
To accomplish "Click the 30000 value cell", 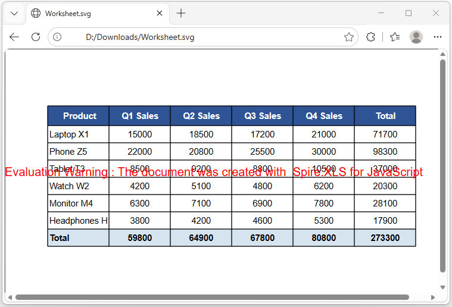I will coord(324,152).
